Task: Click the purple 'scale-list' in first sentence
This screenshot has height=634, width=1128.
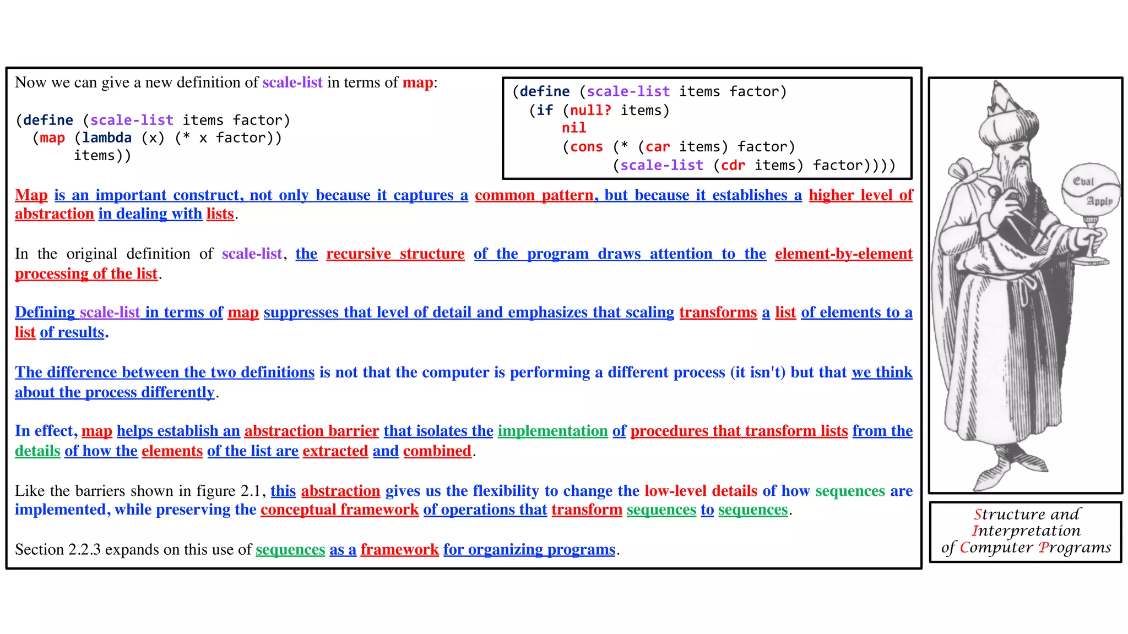Action: click(x=292, y=83)
